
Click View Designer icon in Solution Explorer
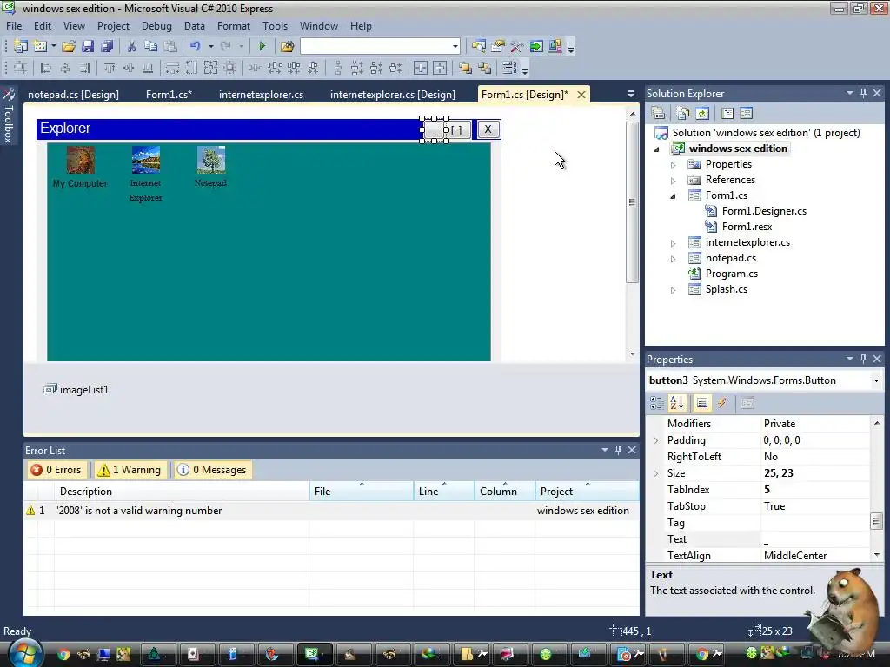(746, 114)
